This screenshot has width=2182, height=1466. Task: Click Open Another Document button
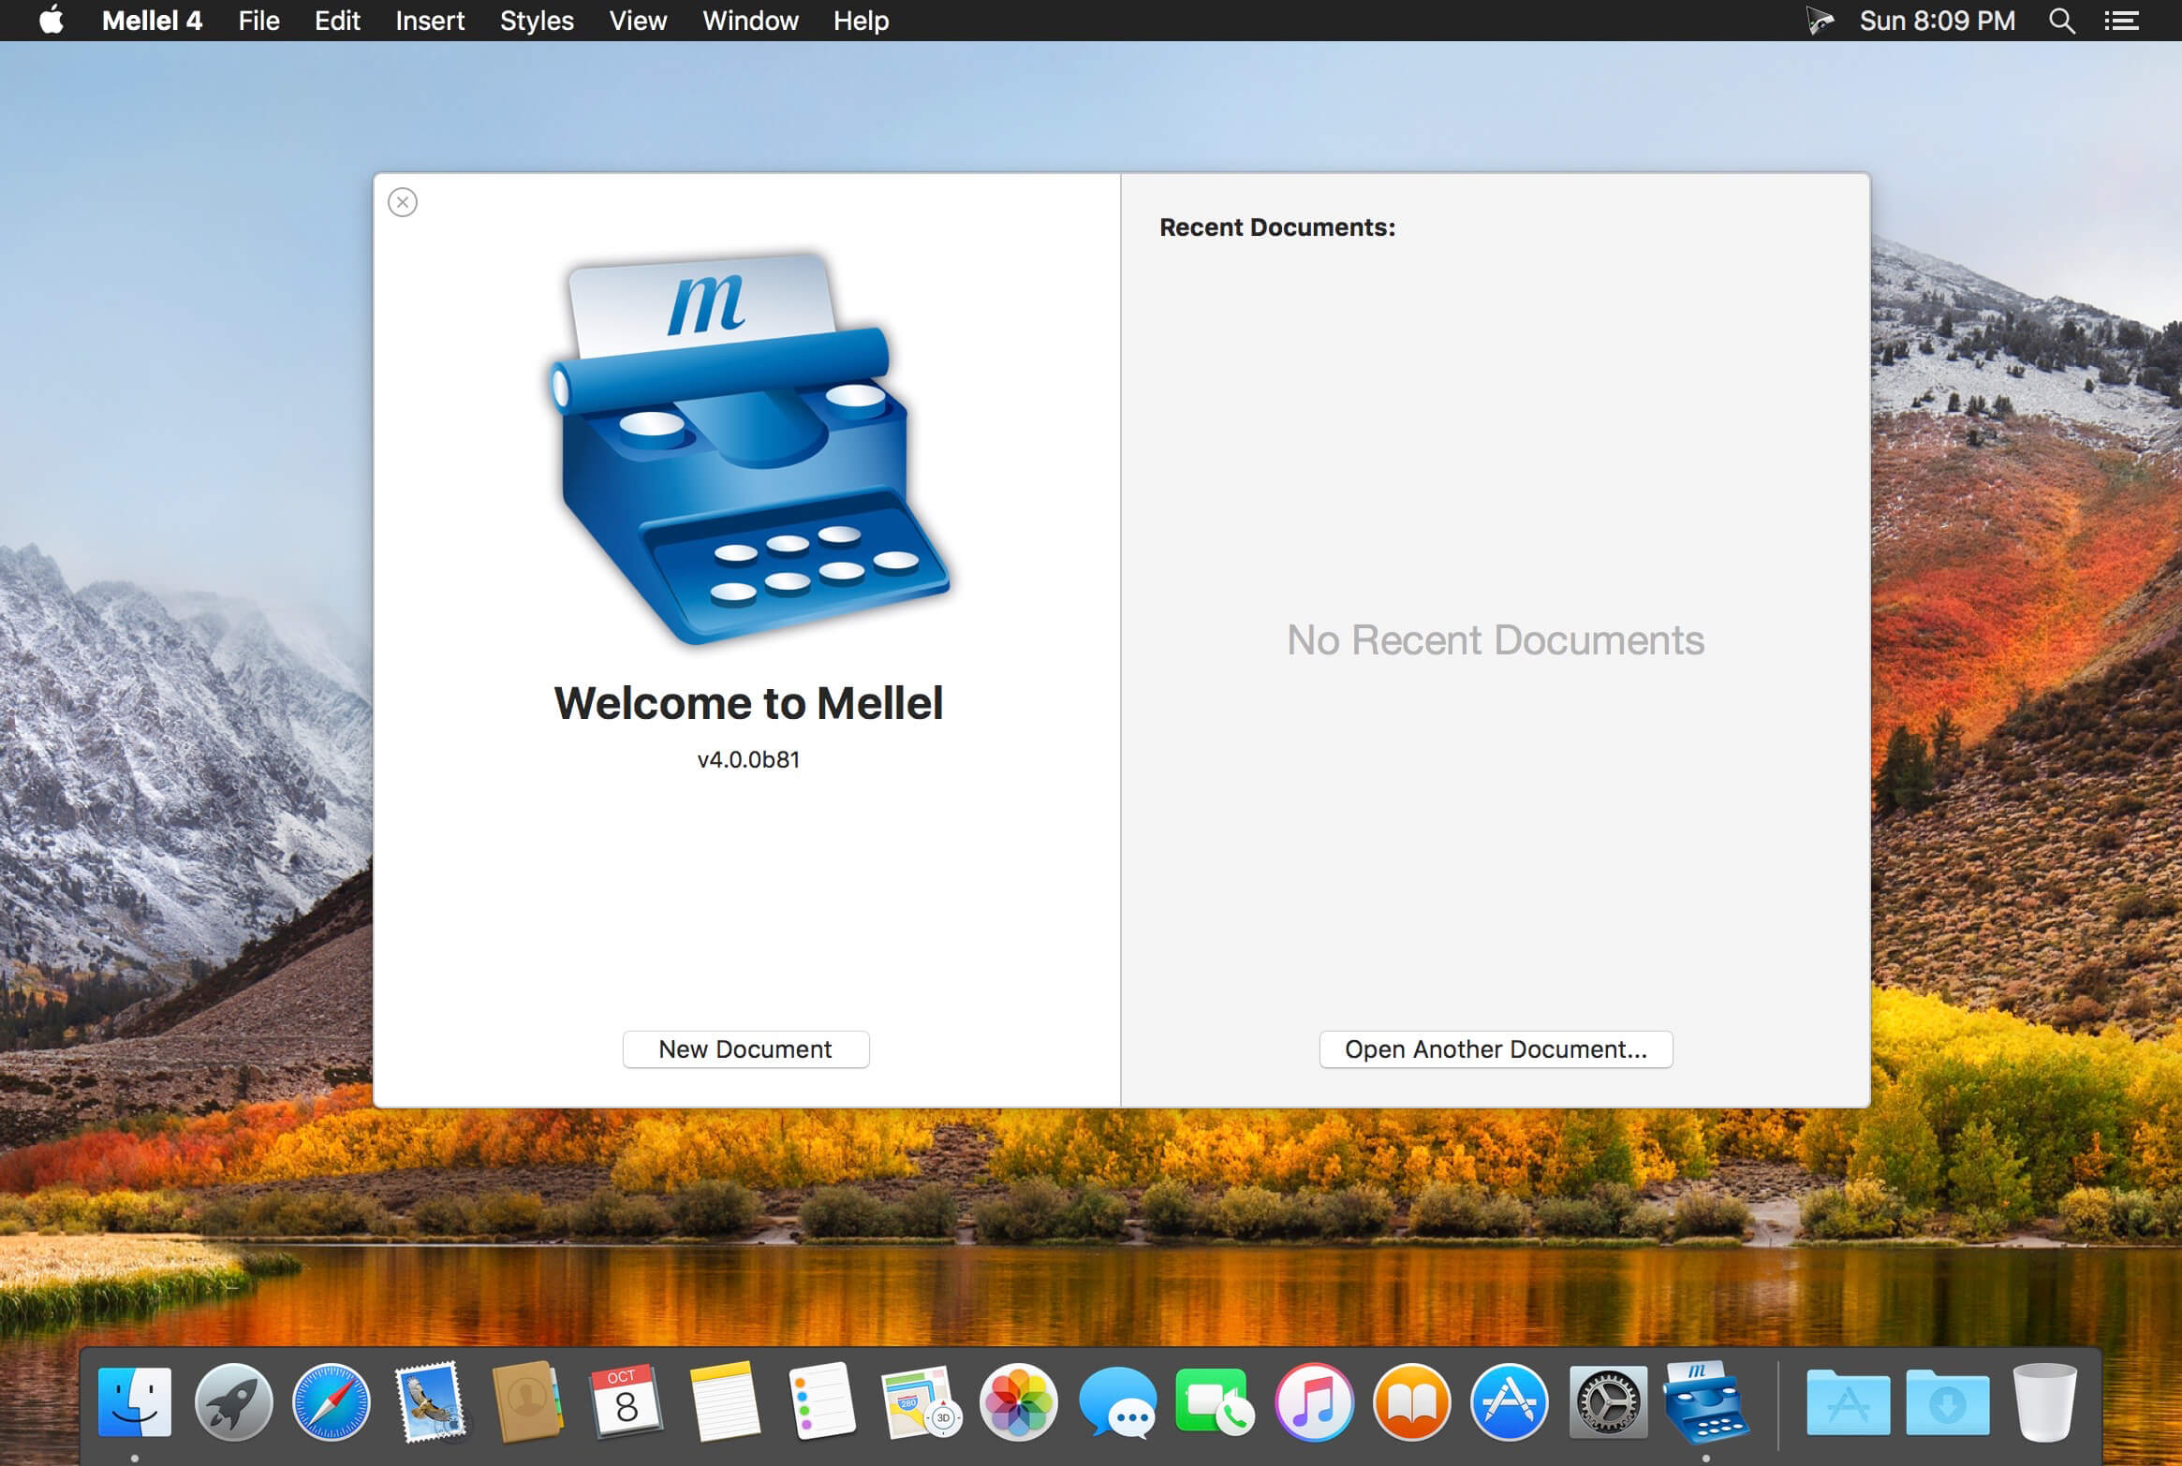1496,1049
